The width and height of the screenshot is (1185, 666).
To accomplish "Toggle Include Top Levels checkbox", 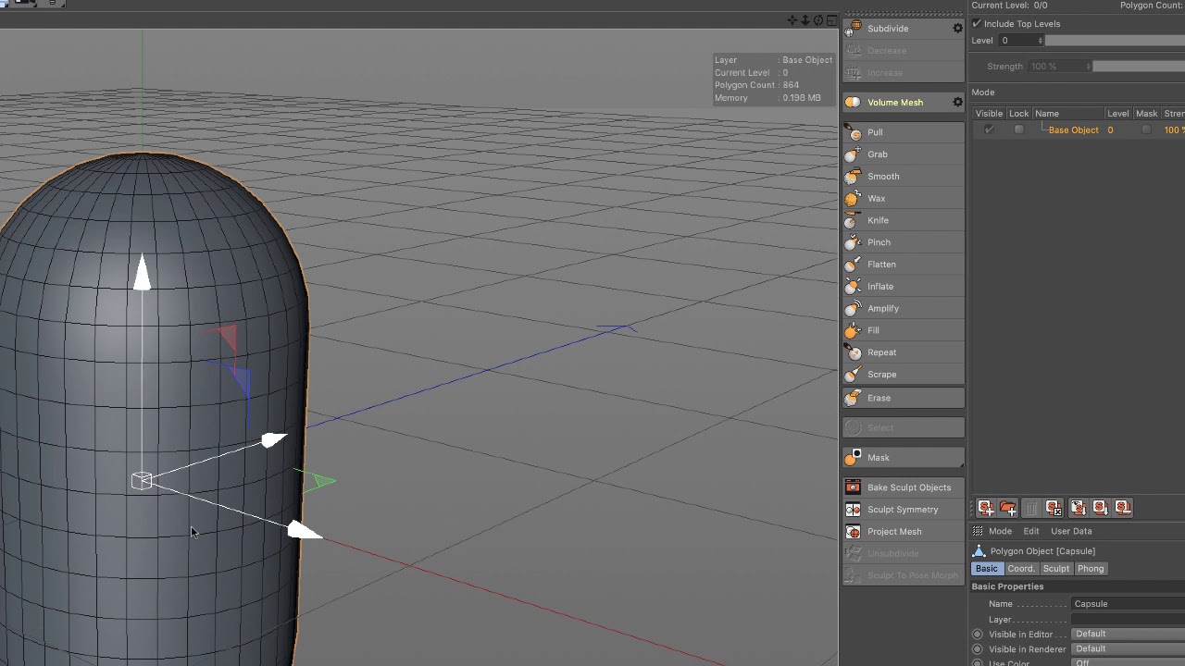I will [x=977, y=24].
